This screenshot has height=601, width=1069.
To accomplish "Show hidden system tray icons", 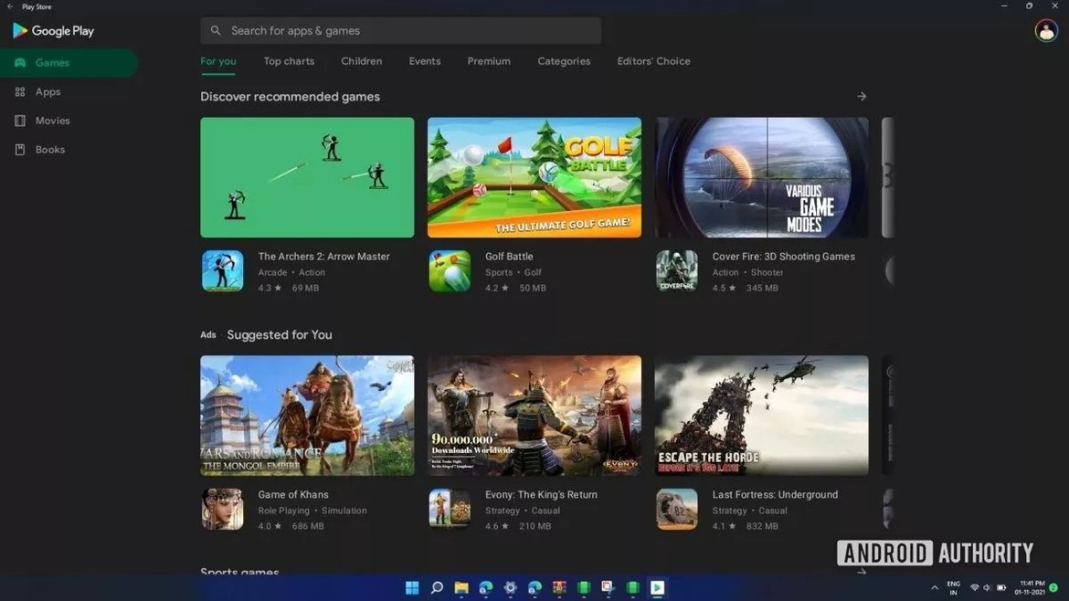I will click(935, 587).
